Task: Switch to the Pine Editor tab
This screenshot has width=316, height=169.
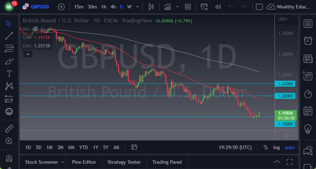Action: click(84, 162)
